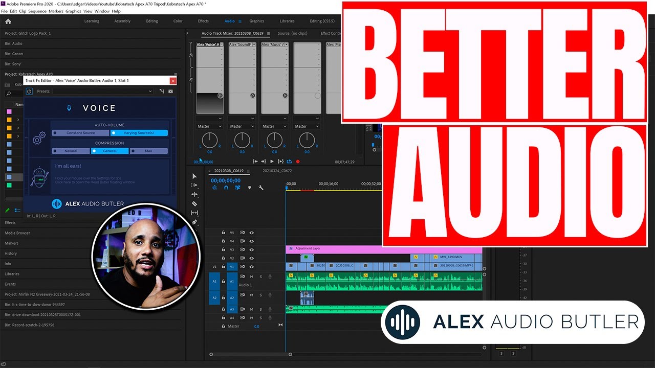Select the Track Select Forward tool
Viewport: 655px width, 368px height.
click(x=194, y=185)
